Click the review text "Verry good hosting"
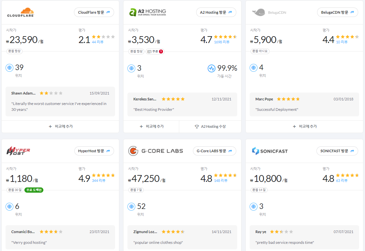The width and height of the screenshot is (365, 251). [29, 243]
